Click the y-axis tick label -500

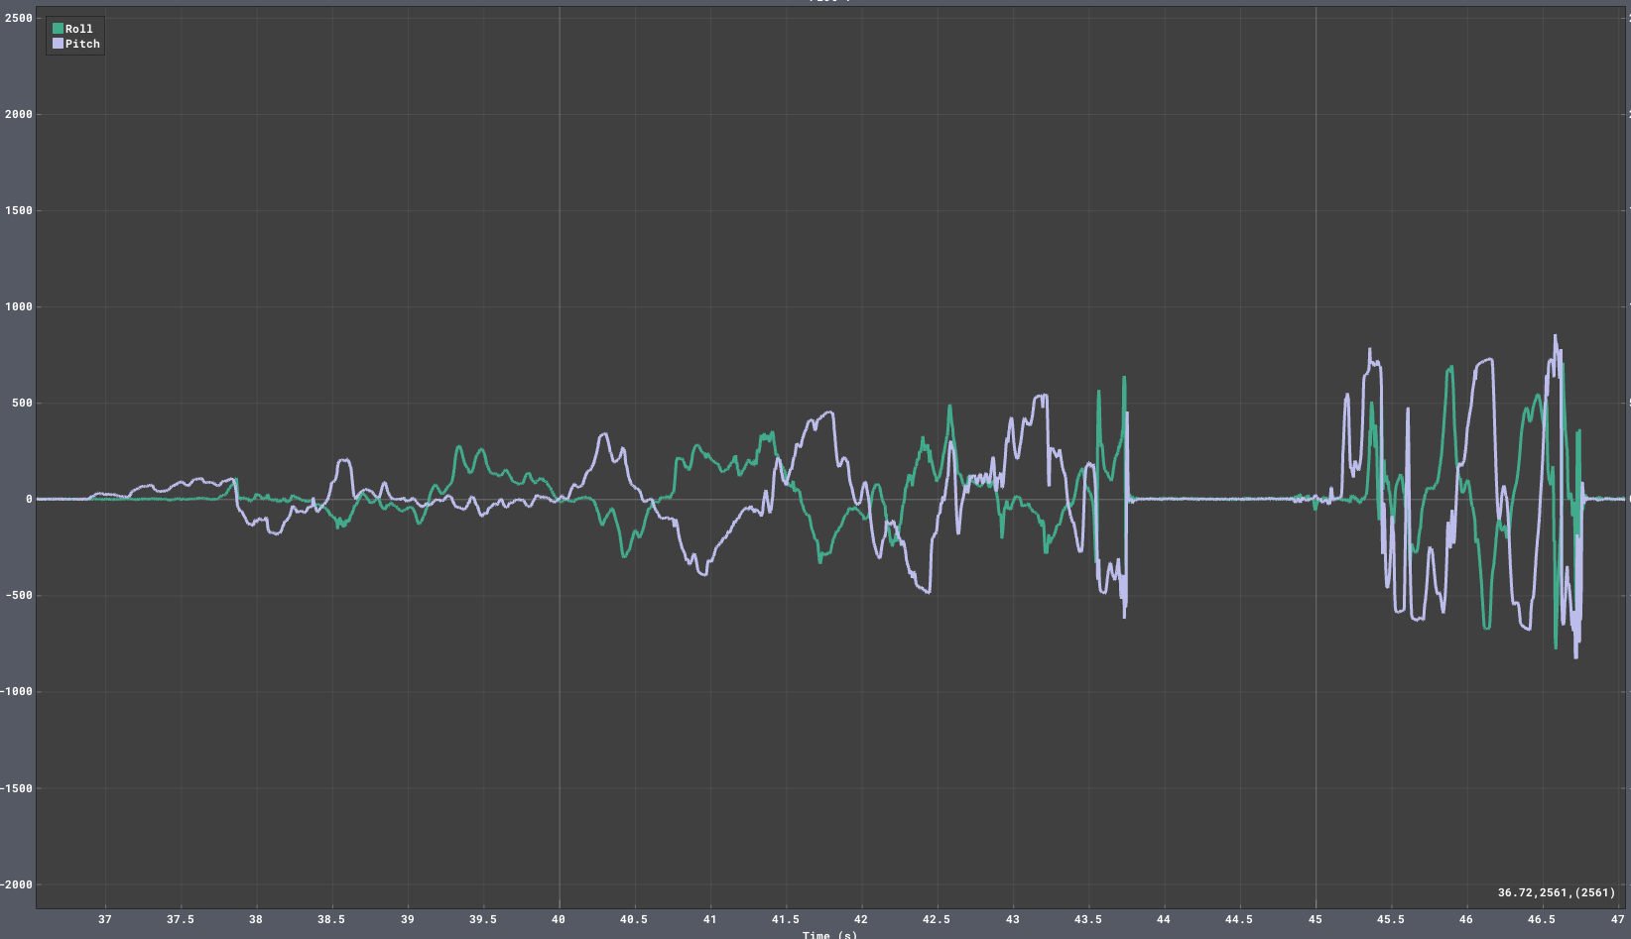coord(19,595)
